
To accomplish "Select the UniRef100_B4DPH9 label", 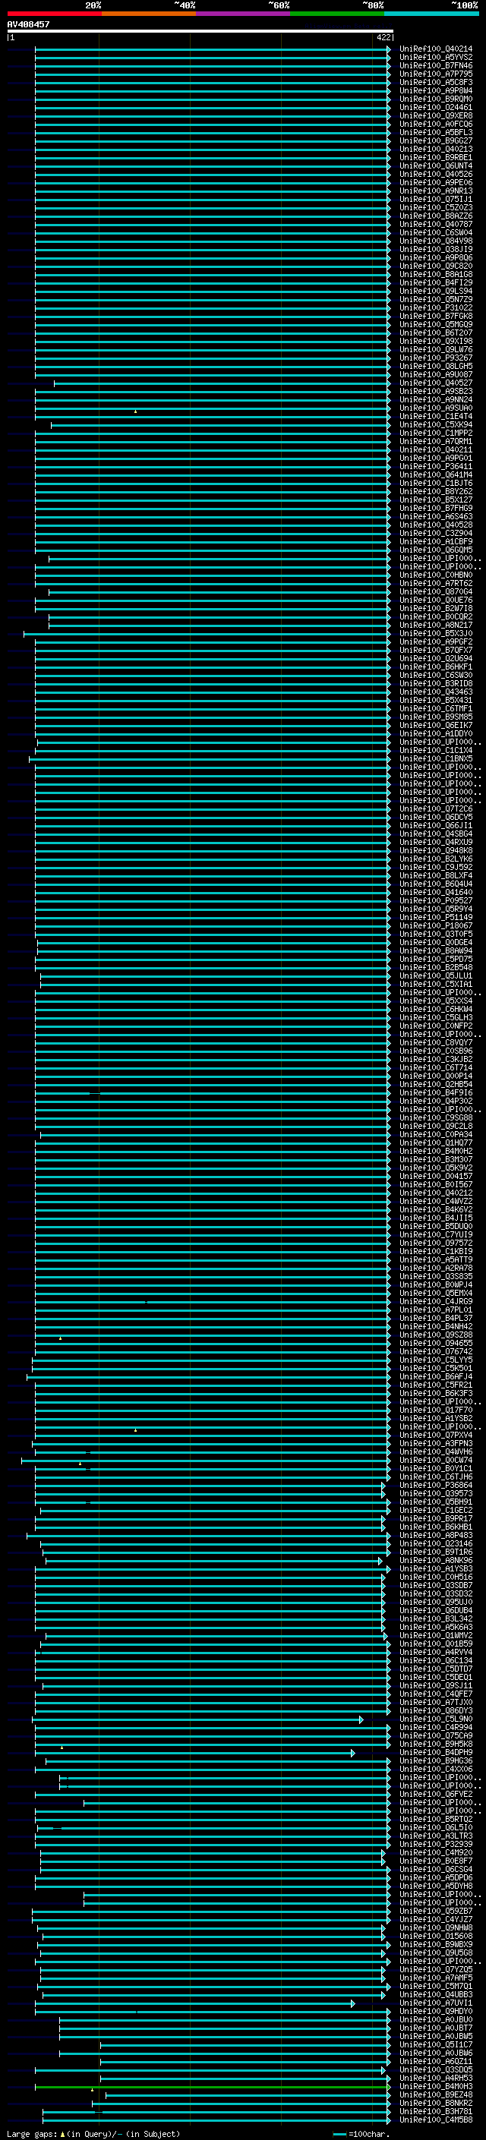I will [x=435, y=1752].
